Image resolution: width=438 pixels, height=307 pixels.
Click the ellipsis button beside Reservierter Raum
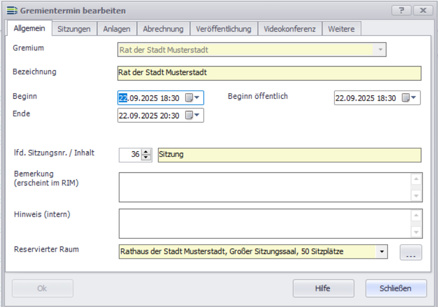click(x=411, y=252)
